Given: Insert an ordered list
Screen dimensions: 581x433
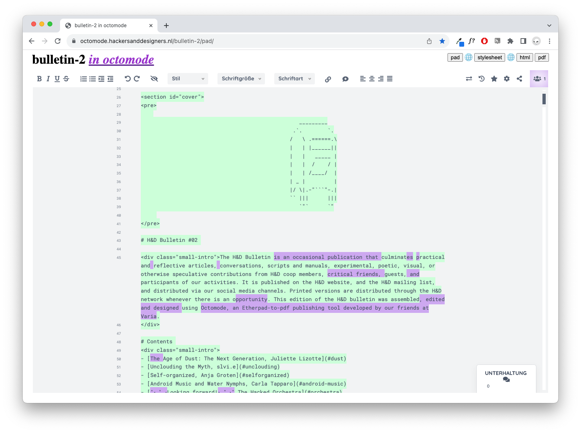Looking at the screenshot, I should (x=84, y=79).
